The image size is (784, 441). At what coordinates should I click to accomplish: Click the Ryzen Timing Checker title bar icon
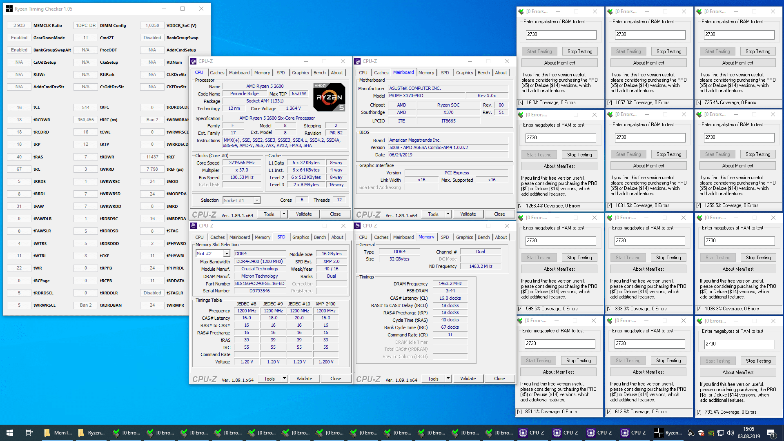[x=9, y=9]
